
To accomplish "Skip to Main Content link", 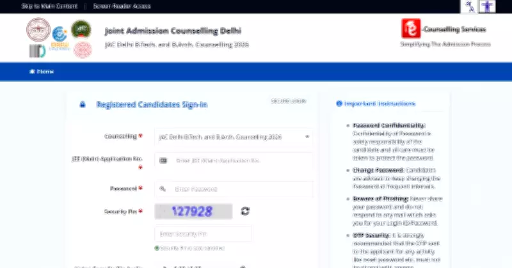I will [49, 6].
